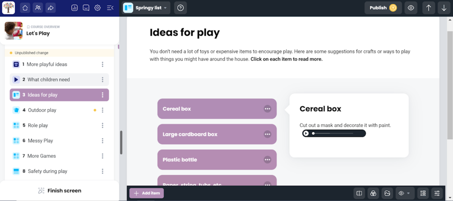Open the help question mark icon

point(180,8)
